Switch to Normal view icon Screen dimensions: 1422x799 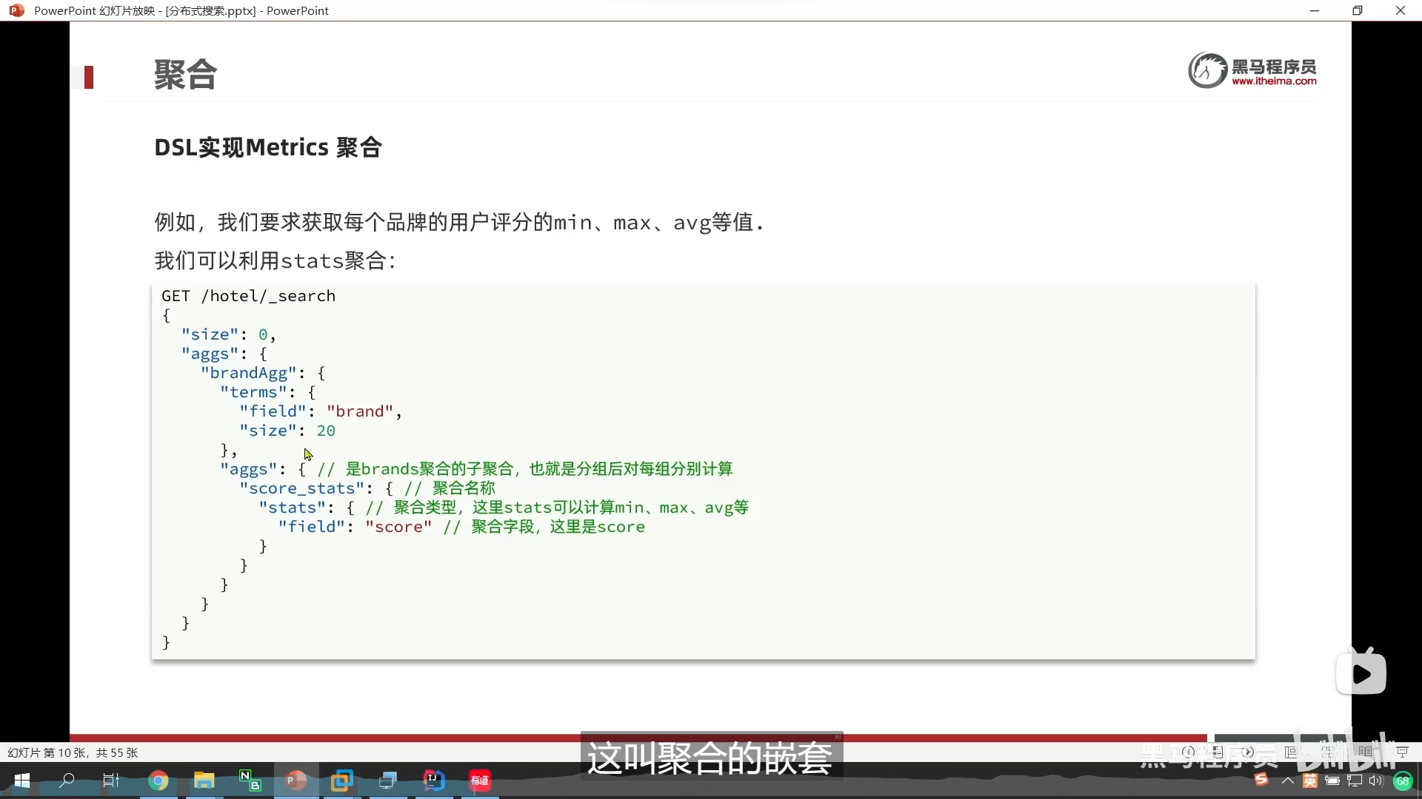tap(1291, 752)
